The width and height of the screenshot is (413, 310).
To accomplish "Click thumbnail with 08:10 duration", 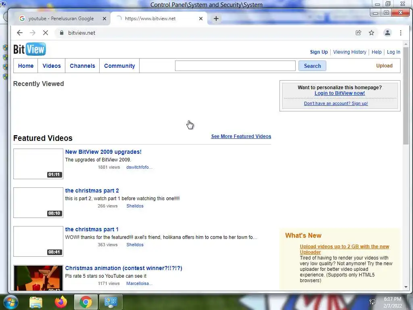I will [x=38, y=203].
